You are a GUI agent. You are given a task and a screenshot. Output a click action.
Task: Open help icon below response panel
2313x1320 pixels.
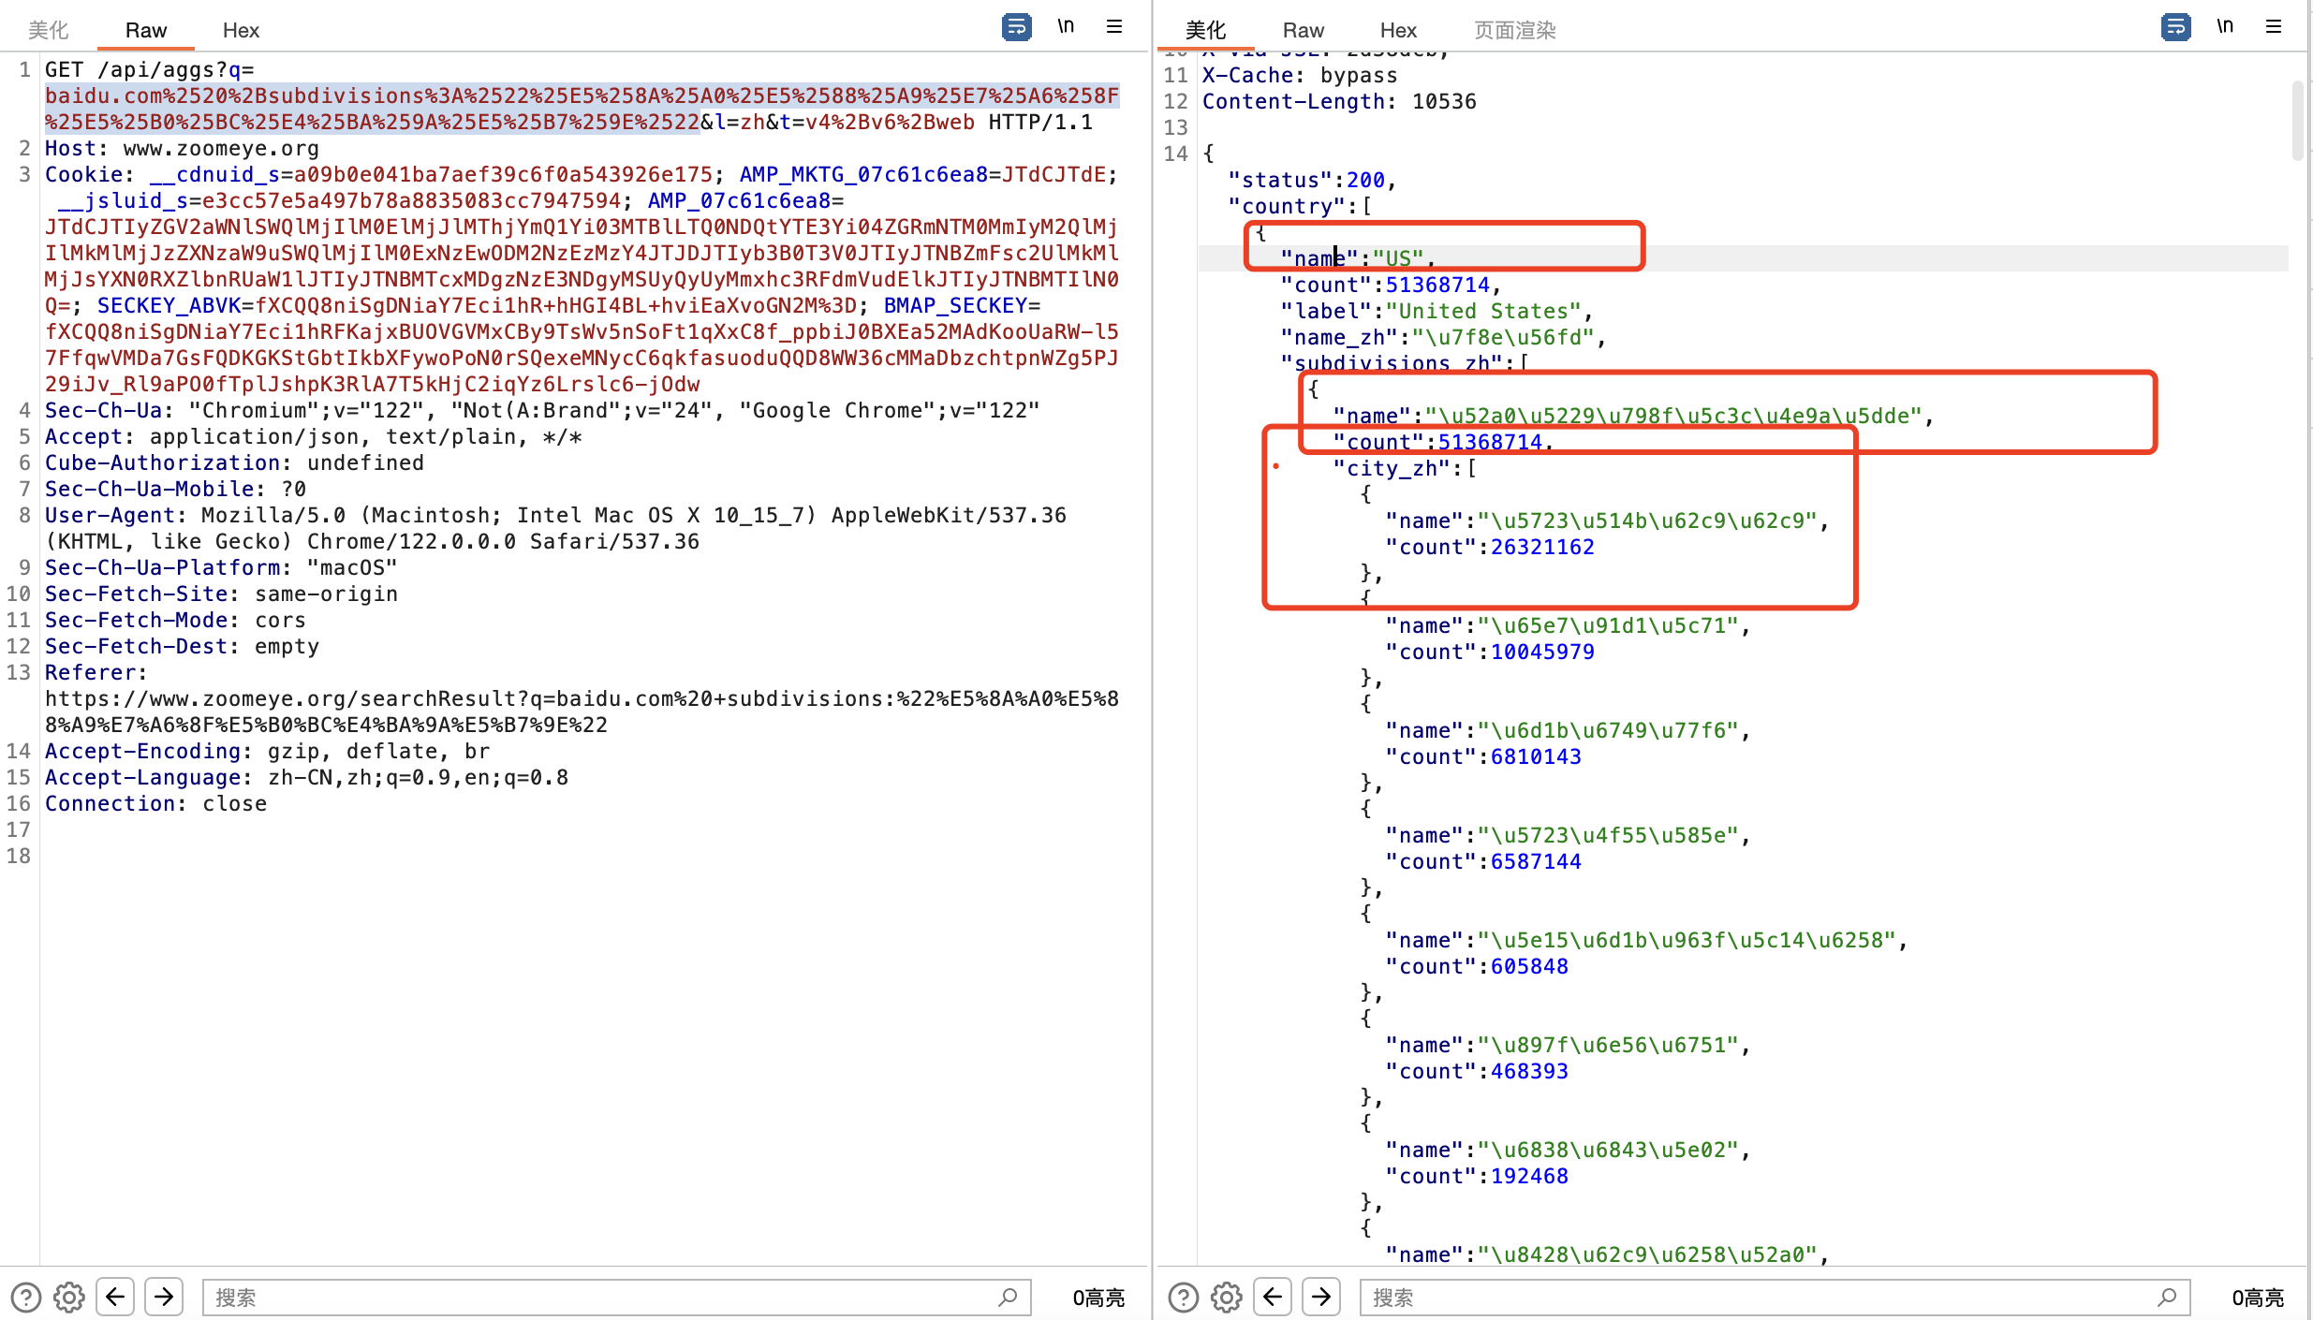point(1184,1297)
